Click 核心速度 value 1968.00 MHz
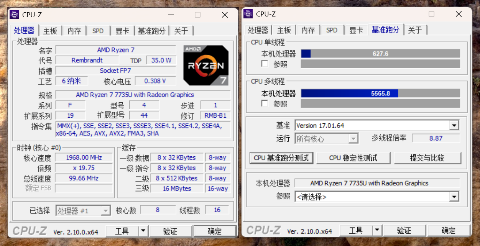Viewport: 480px width, 246px height. 84,157
